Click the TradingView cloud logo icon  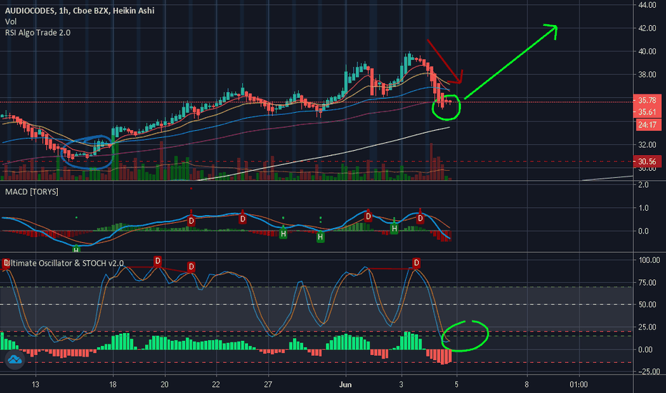click(x=14, y=360)
